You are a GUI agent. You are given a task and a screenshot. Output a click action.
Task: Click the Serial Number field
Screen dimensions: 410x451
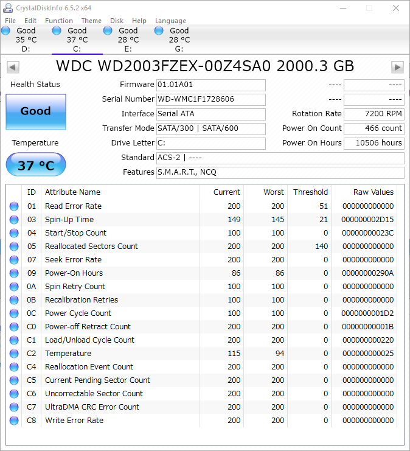[210, 100]
